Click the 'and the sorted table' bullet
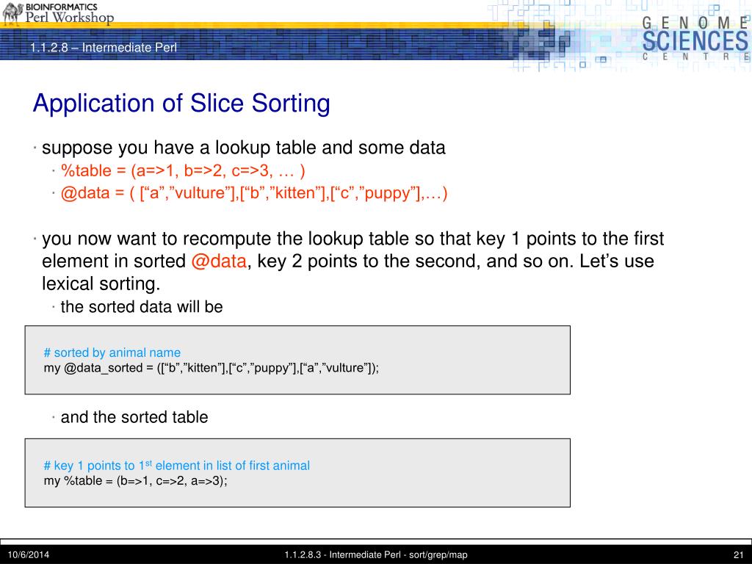Image resolution: width=752 pixels, height=564 pixels. pos(134,417)
